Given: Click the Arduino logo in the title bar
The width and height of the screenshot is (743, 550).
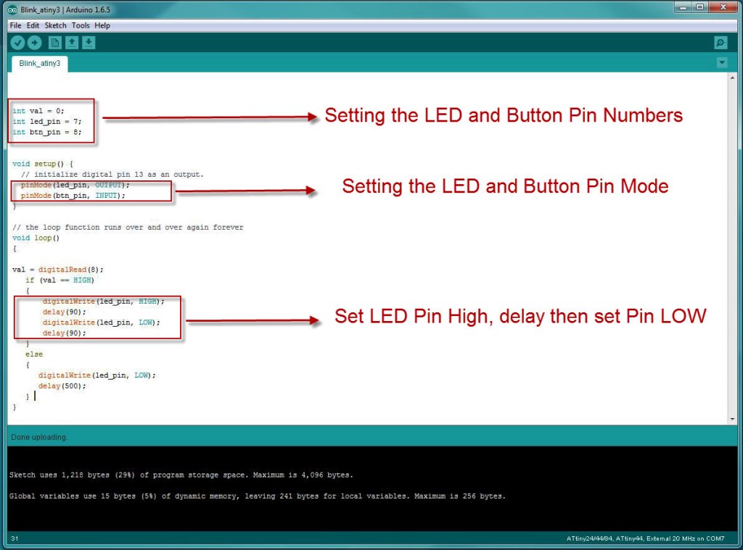Looking at the screenshot, I should [x=12, y=9].
